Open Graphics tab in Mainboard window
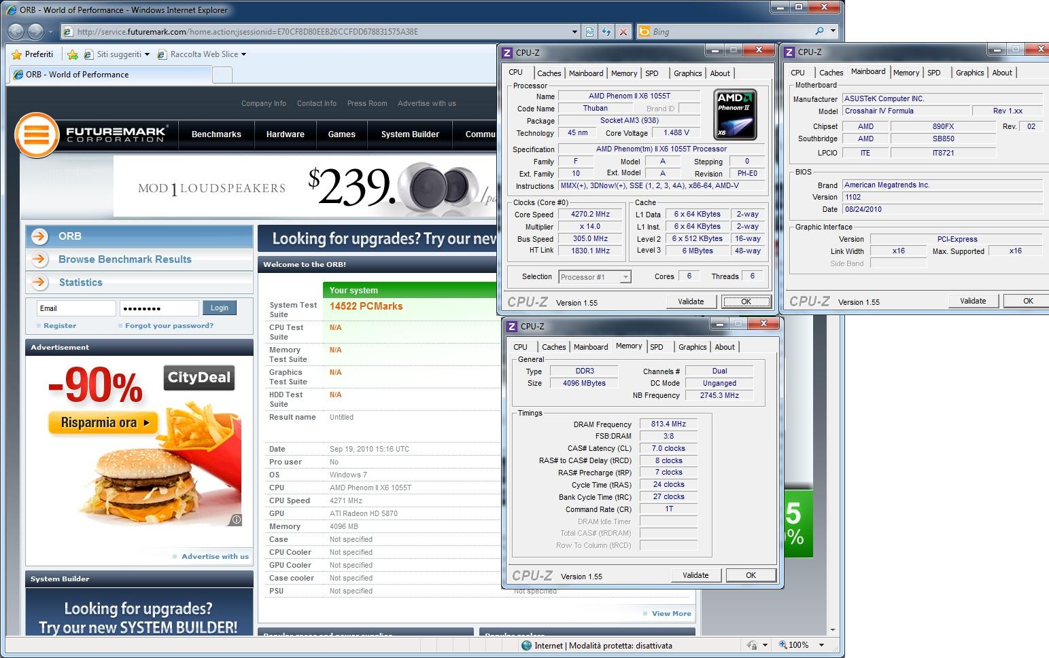 [969, 73]
